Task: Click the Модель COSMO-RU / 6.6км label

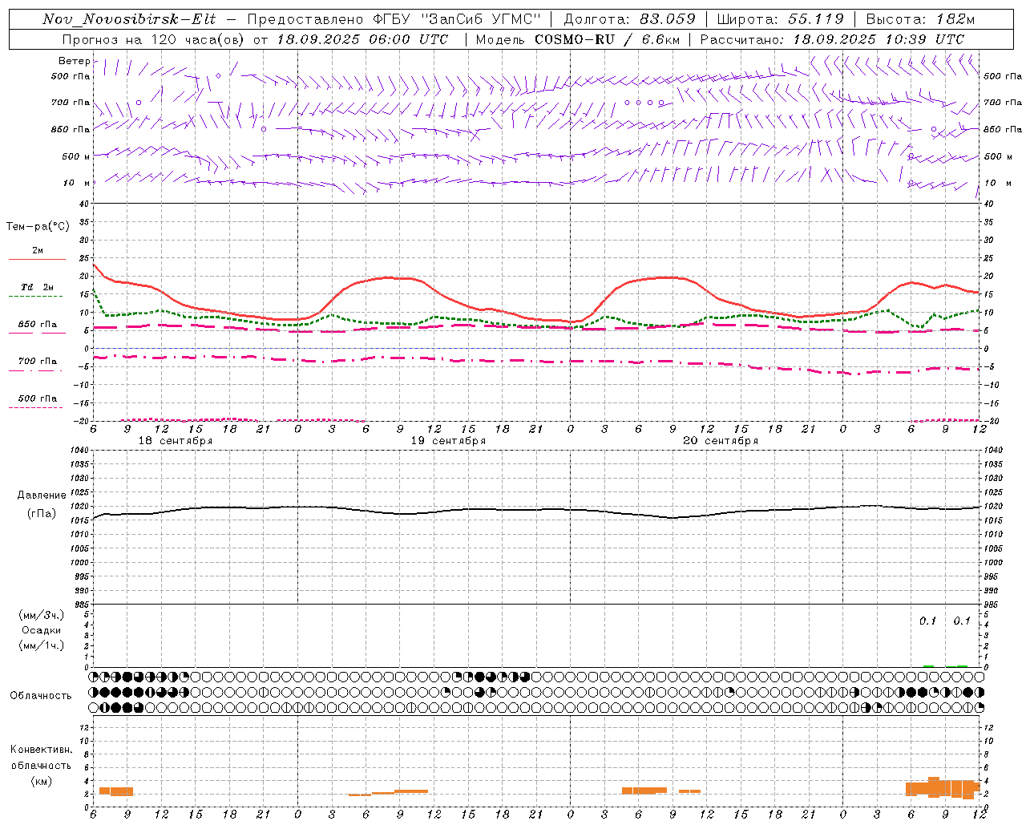Action: (578, 39)
